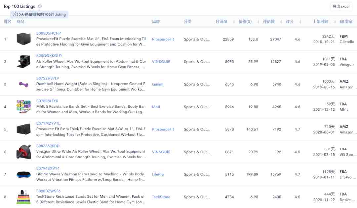Sort by the 上架时间 column arrows

335,22
